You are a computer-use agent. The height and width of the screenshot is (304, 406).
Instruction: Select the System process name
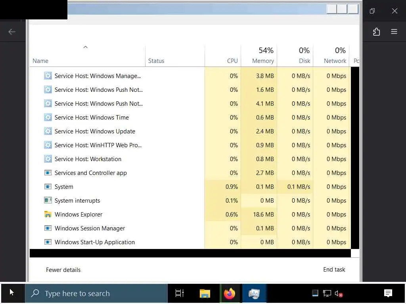(64, 187)
